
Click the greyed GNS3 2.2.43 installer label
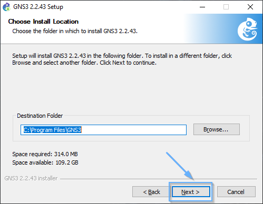pos(31,178)
